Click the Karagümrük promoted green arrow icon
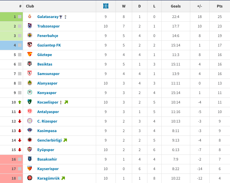The image size is (230, 183). tap(63, 178)
